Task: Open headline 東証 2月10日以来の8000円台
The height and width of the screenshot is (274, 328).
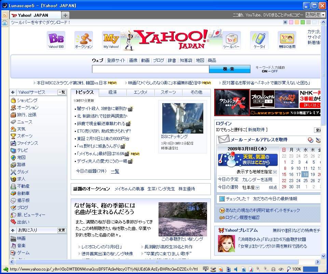Action: (x=103, y=139)
